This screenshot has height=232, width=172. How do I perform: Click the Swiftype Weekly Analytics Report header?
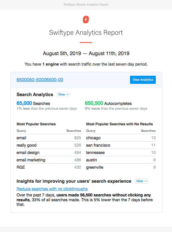pos(86,5)
